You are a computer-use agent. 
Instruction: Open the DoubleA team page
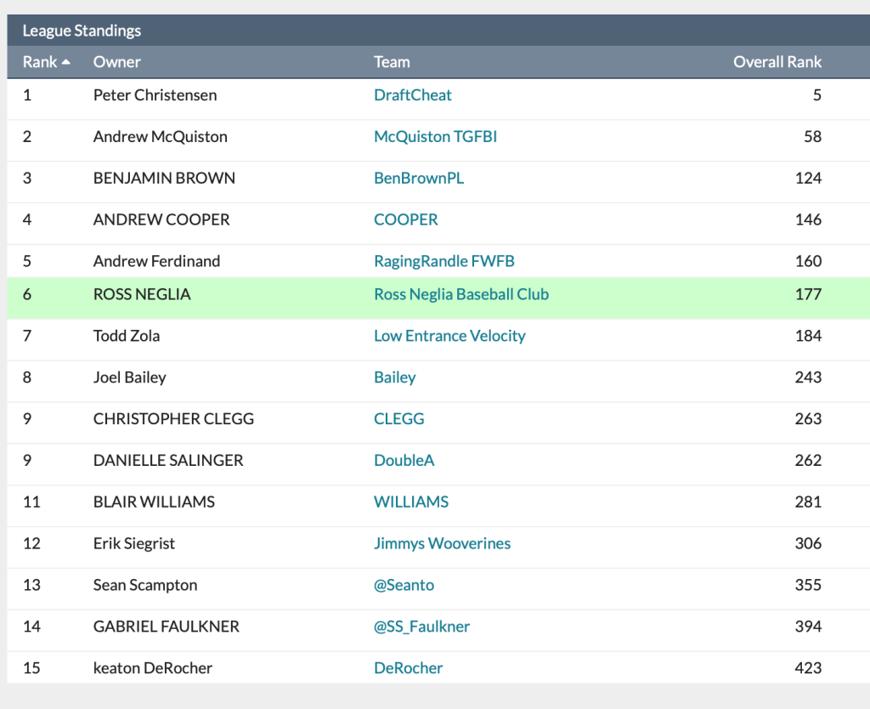coord(404,461)
